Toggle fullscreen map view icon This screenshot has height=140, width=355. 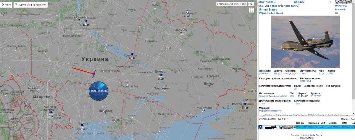point(251,10)
